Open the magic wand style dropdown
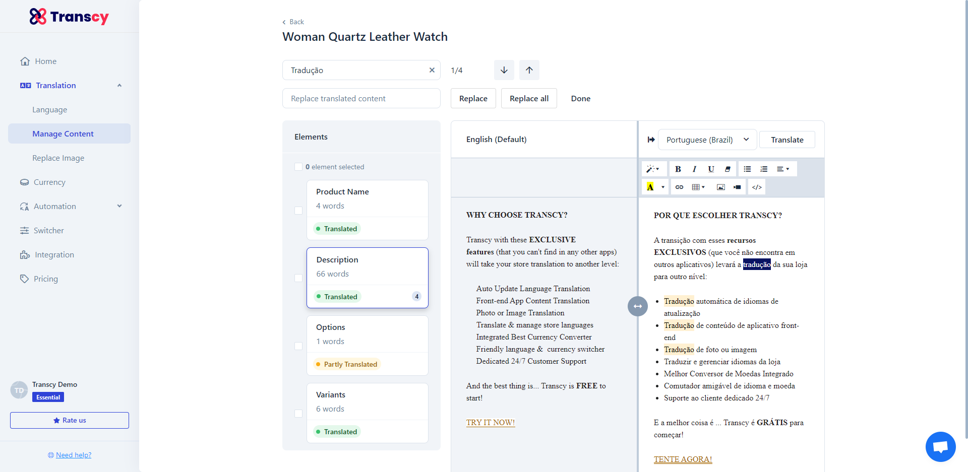 pyautogui.click(x=653, y=169)
